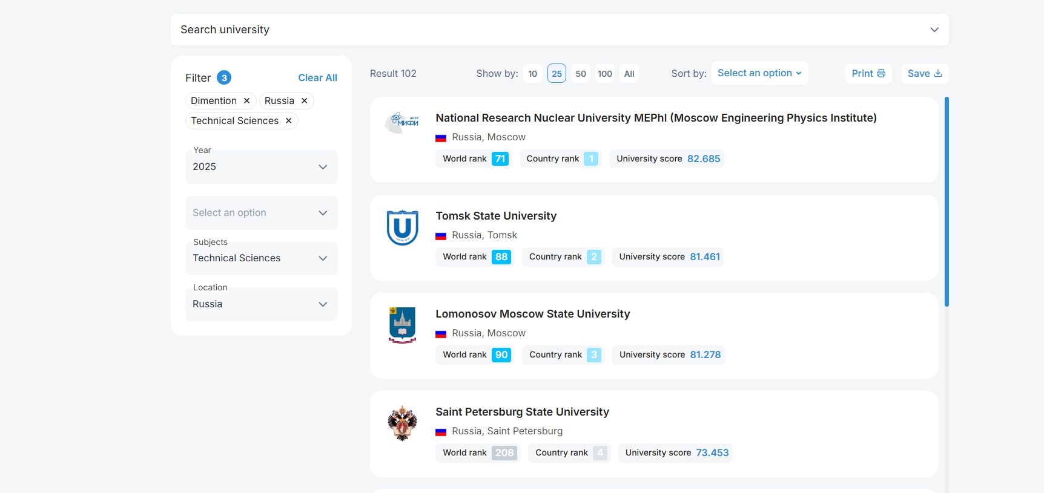The width and height of the screenshot is (1044, 493).
Task: Open the Sort by dropdown
Action: pyautogui.click(x=759, y=73)
